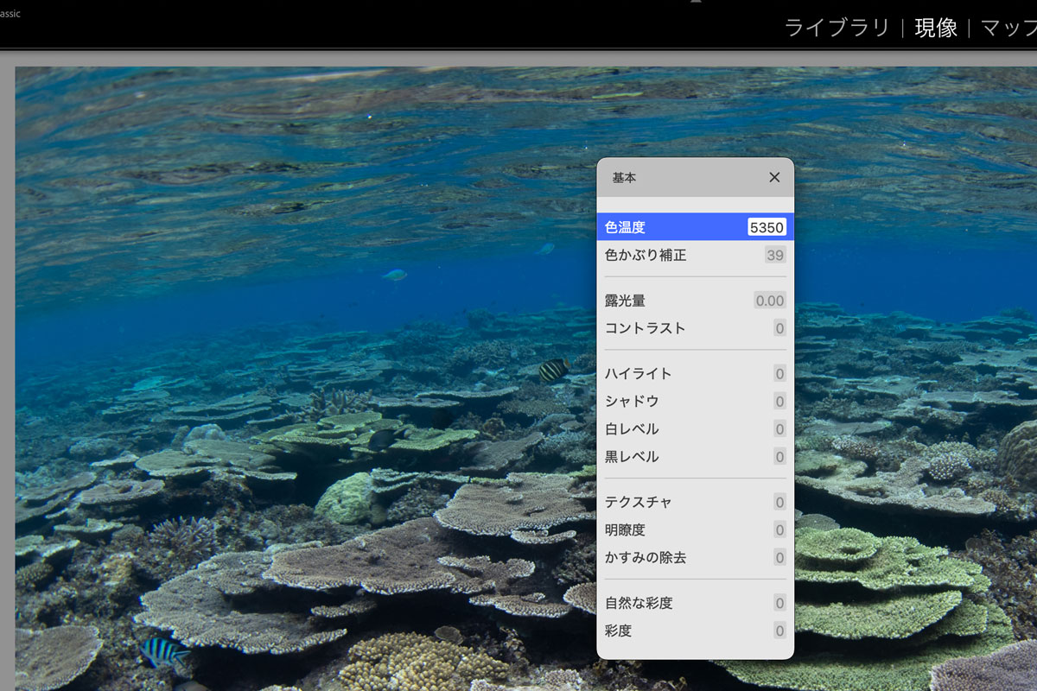Click the ハイライト value box
1037x691 pixels.
pyautogui.click(x=779, y=374)
